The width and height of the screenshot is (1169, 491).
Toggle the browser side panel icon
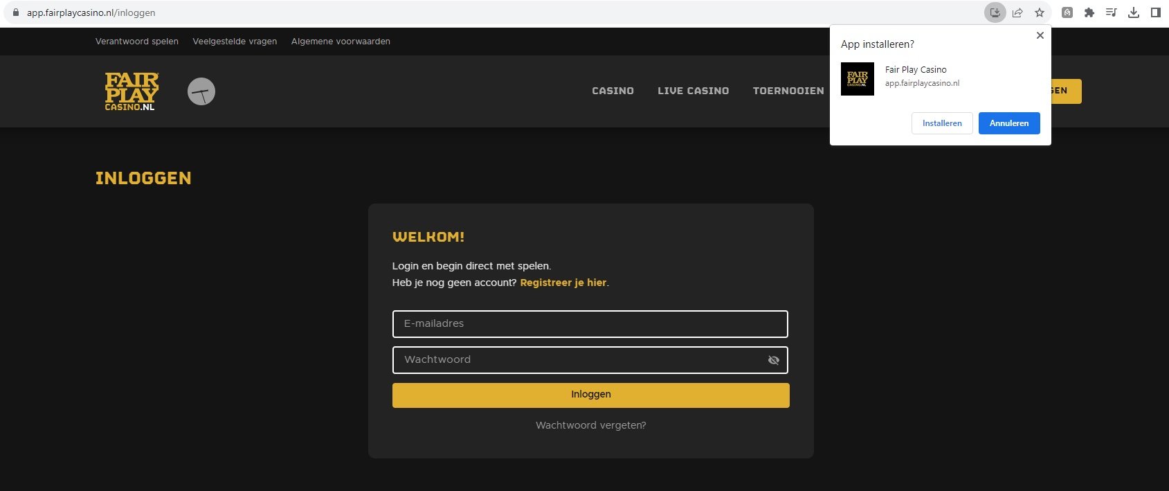coord(1156,12)
